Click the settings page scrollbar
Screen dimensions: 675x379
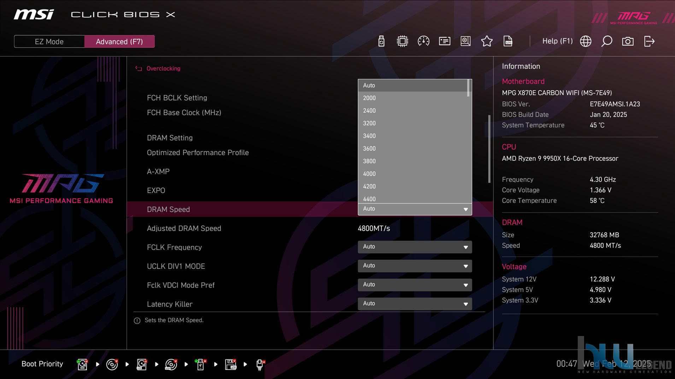point(489,149)
